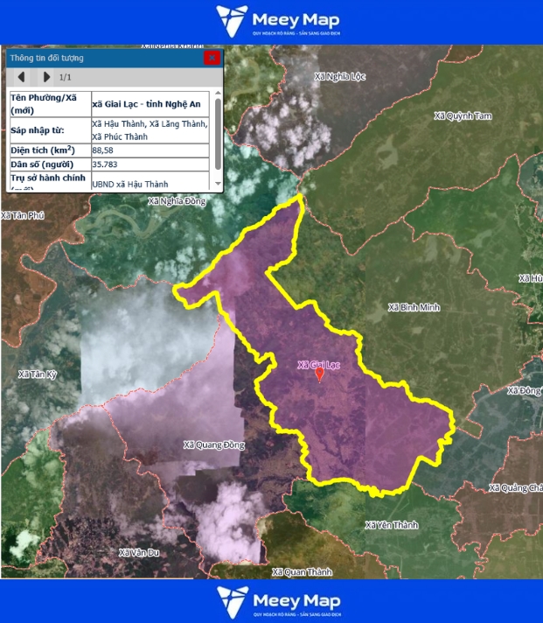Go to previous object with left arrow
Screen dimensions: 543x623
[21, 77]
